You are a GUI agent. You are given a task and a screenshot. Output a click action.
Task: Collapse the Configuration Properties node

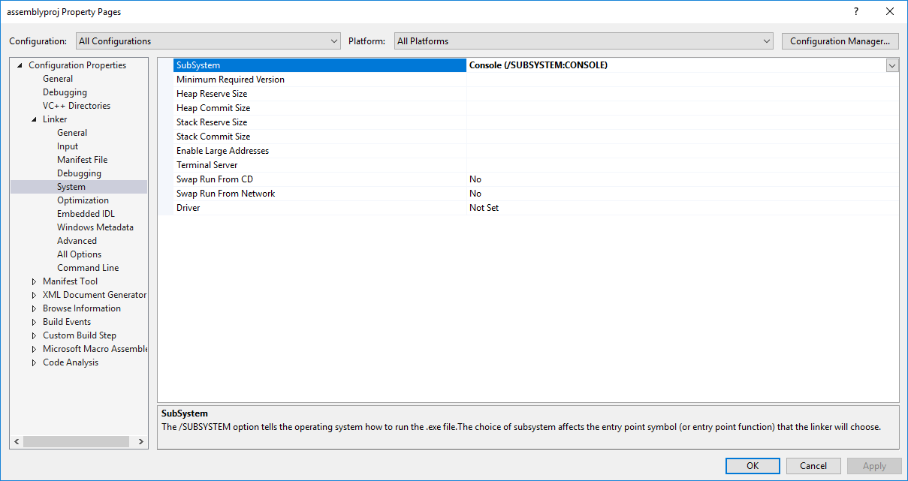20,65
